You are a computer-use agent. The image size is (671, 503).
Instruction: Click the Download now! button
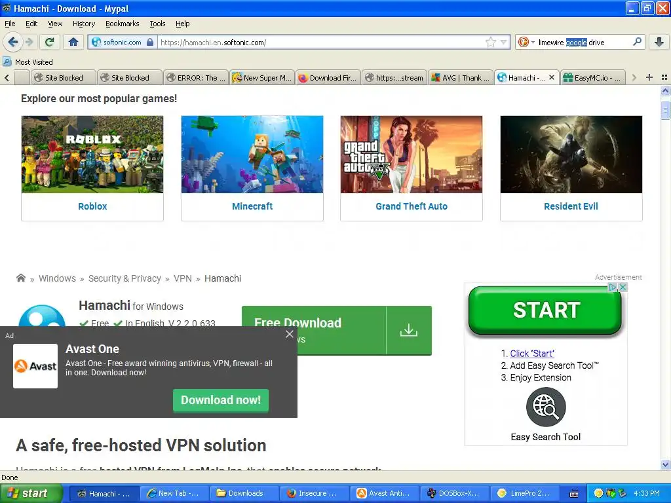click(x=221, y=400)
